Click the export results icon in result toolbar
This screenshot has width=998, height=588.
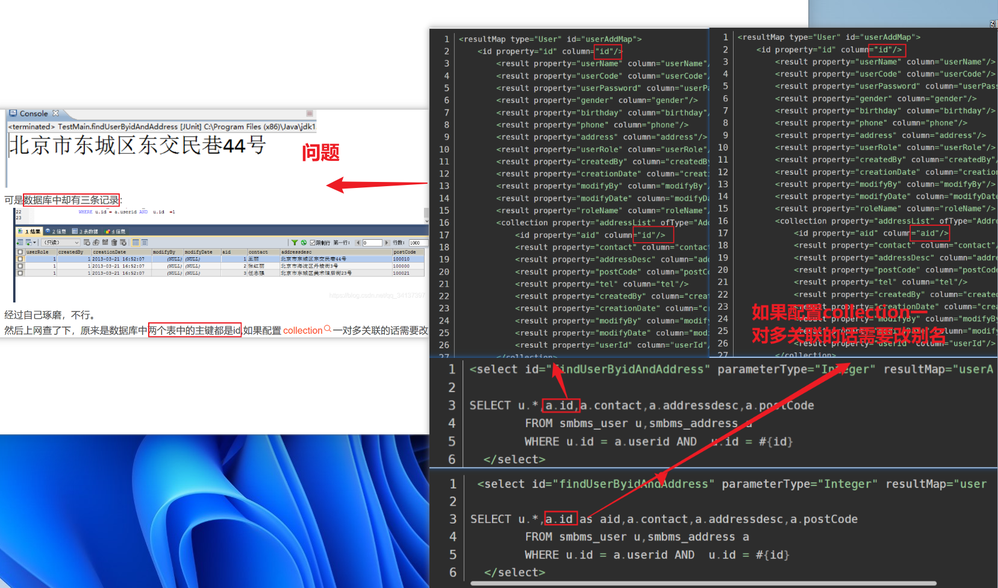click(x=20, y=242)
